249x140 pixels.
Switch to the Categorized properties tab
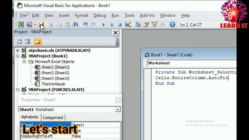[x=53, y=117]
